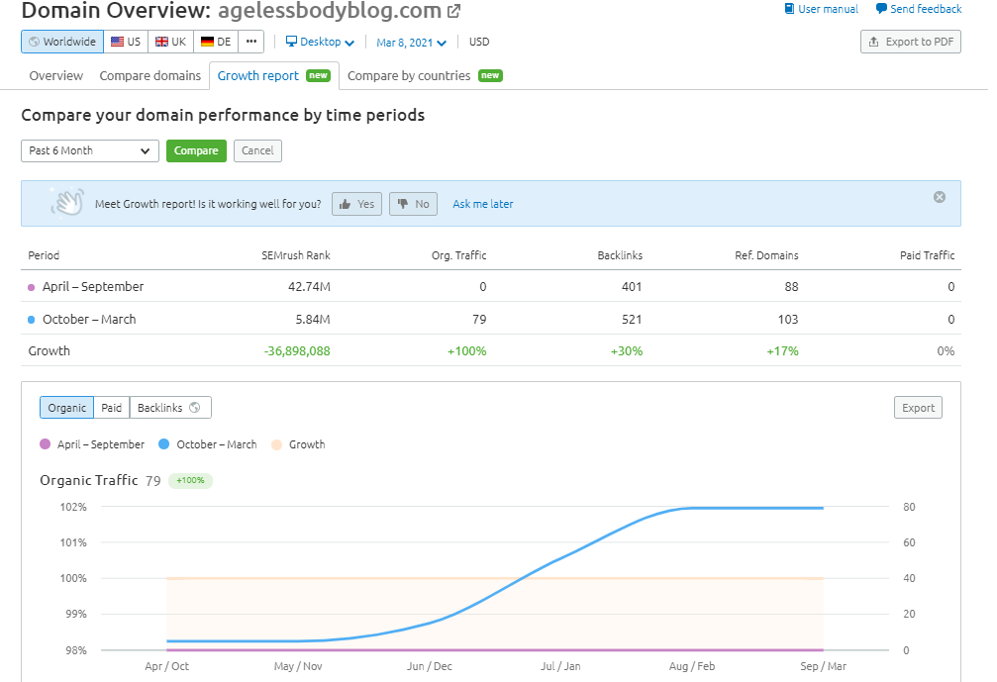
Task: Click the Jun / Dec axis label
Action: pos(429,666)
